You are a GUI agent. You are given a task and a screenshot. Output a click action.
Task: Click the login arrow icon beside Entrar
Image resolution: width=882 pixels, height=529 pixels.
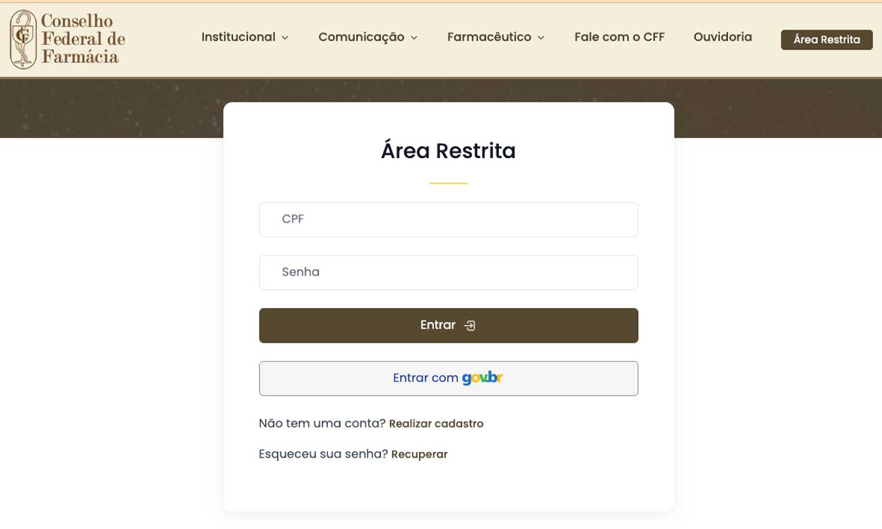(470, 326)
